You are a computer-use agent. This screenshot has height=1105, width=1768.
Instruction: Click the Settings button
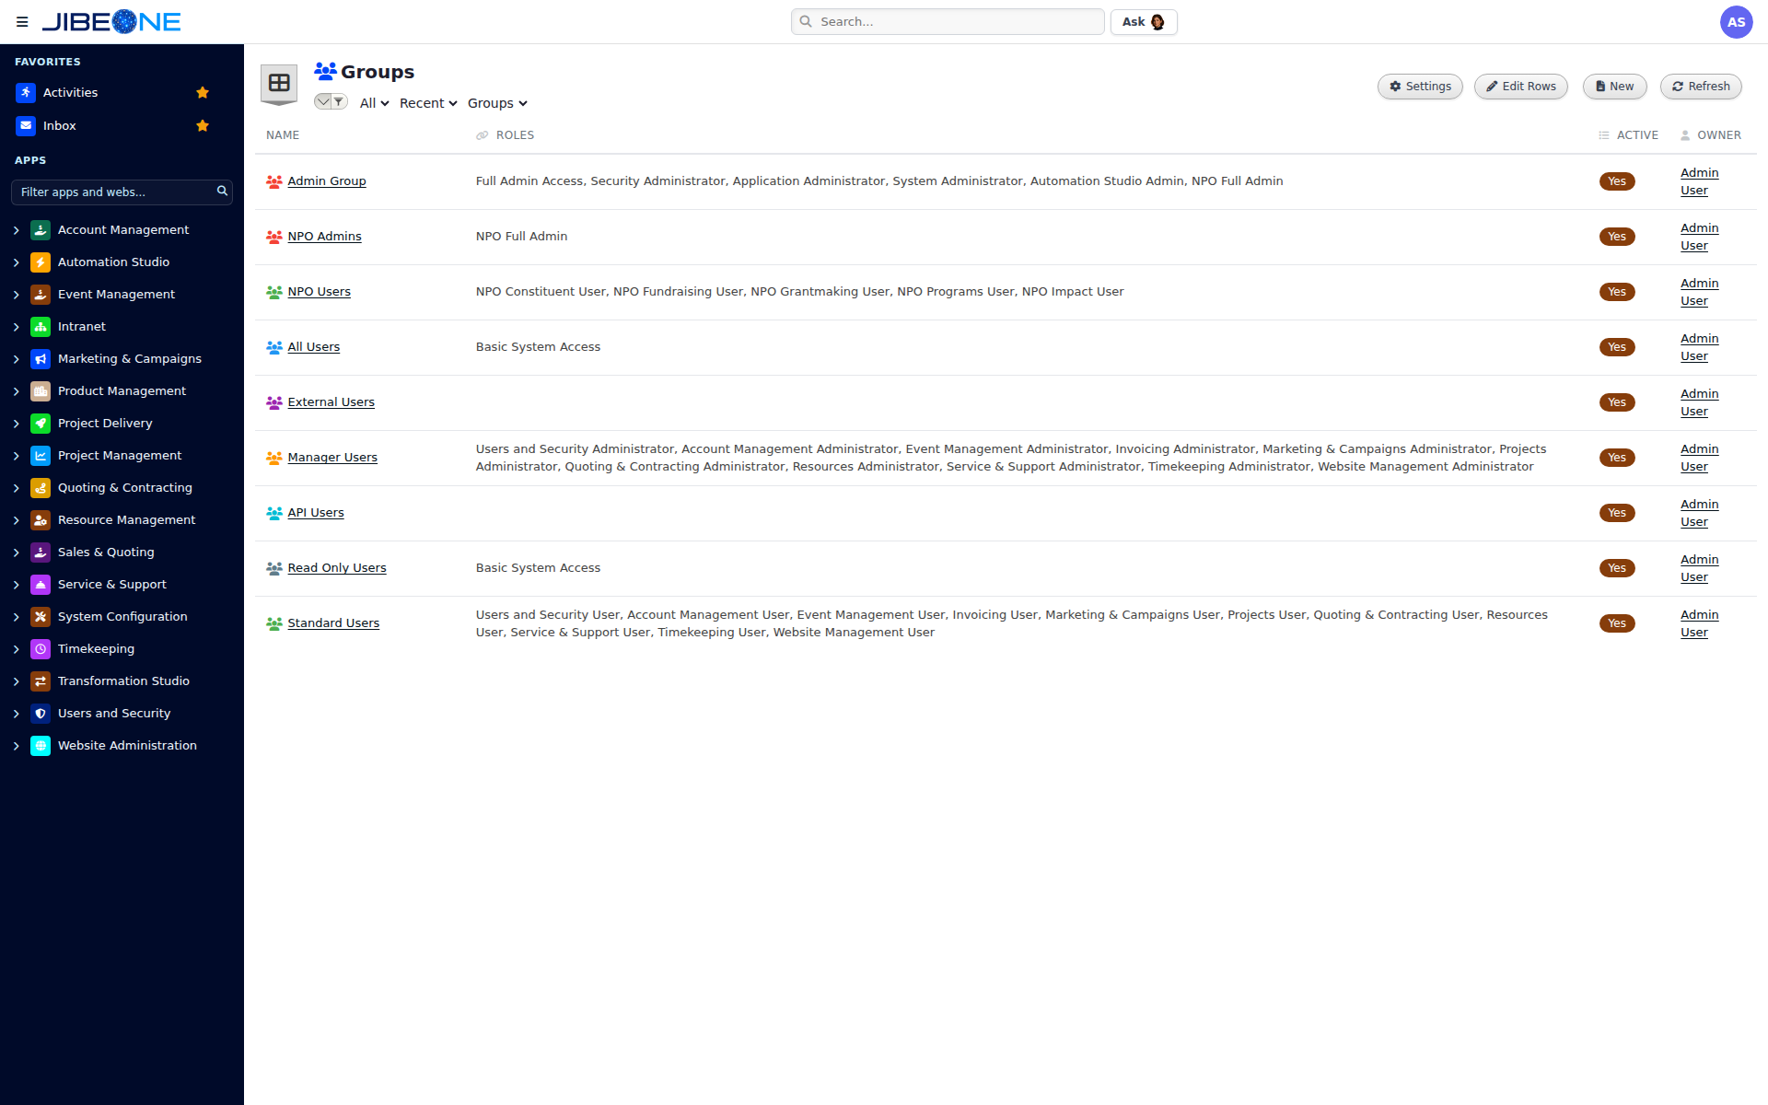1420,87
